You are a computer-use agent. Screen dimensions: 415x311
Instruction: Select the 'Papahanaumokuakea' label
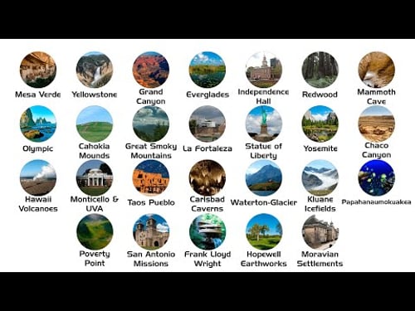coord(376,202)
